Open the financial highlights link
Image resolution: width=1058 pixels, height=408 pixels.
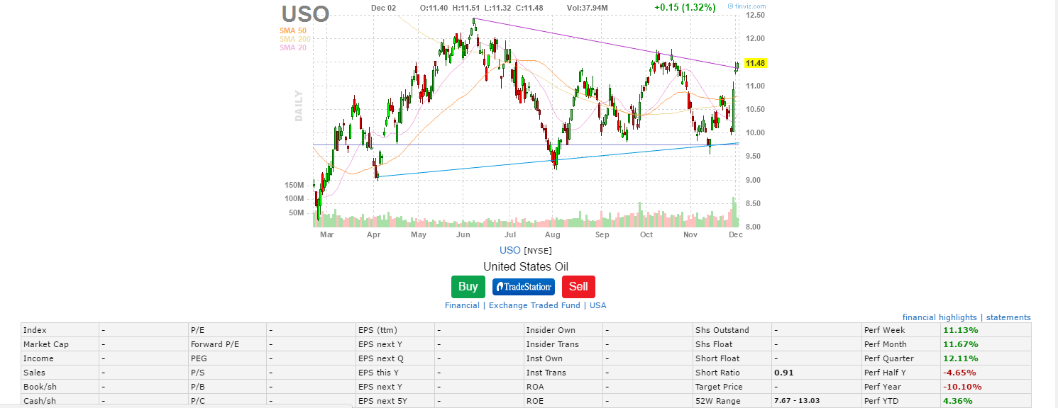point(939,317)
